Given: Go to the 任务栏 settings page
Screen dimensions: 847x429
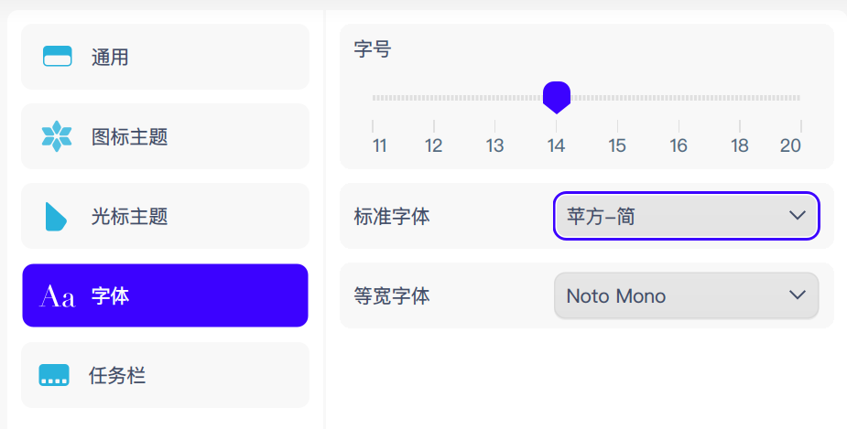Looking at the screenshot, I should point(165,375).
